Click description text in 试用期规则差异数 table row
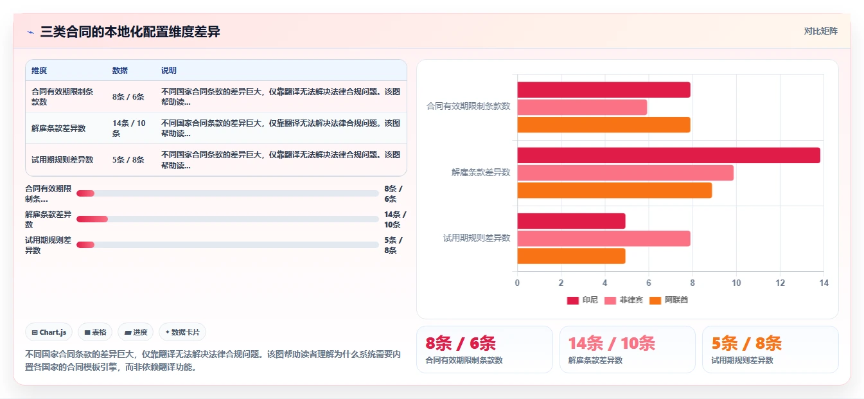 [281, 160]
